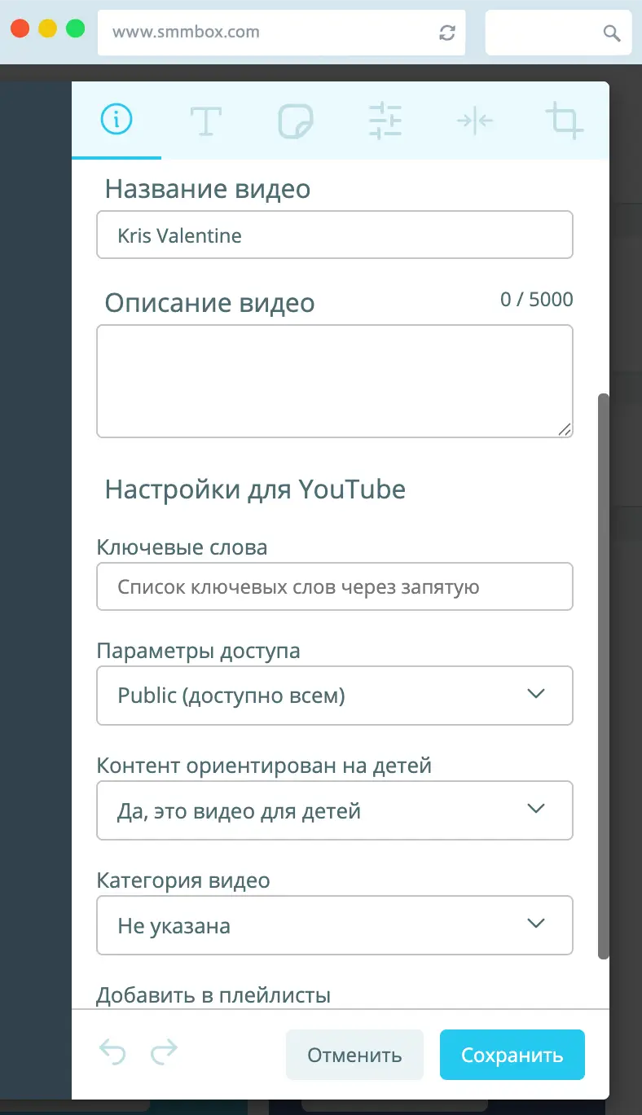The image size is (642, 1115).
Task: Click the 'Настройки для YouTube' heading
Action: pos(255,489)
